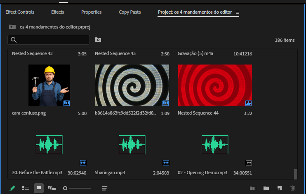Click the magnifier icon in search box
306x194 pixels.
click(14, 40)
